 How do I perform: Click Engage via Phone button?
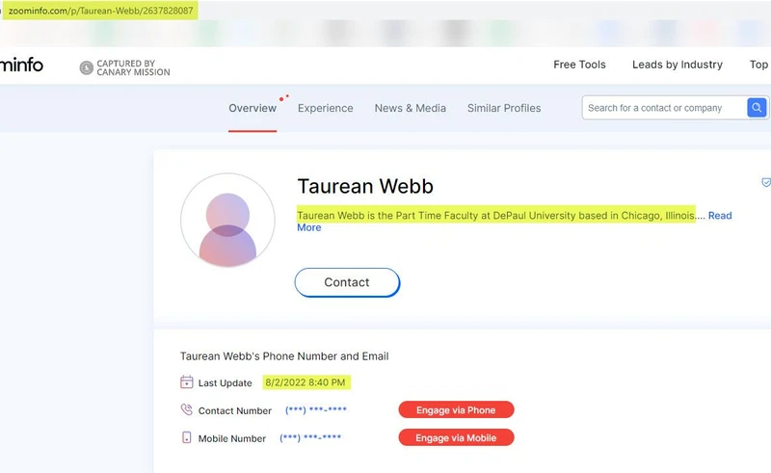(456, 409)
